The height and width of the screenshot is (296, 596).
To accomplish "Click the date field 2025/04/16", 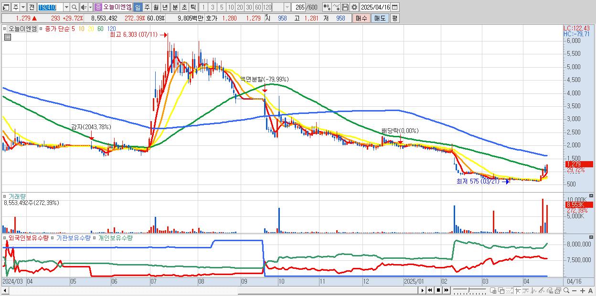I will pyautogui.click(x=375, y=7).
